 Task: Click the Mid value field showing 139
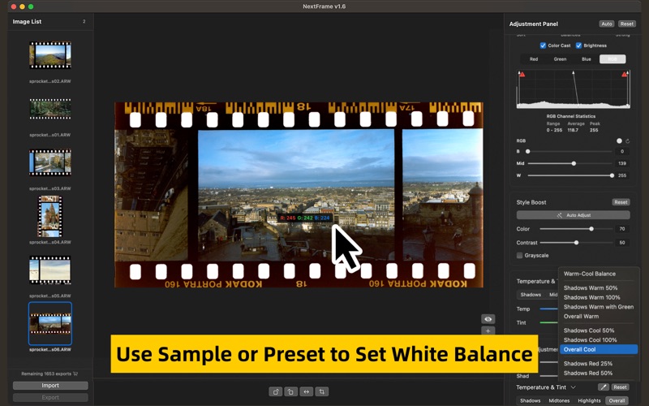coord(622,164)
